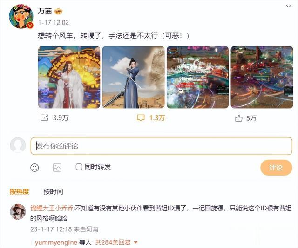Open commenter 锦鲤大王小乔乔's avatar
The height and width of the screenshot is (248, 298).
18,212
